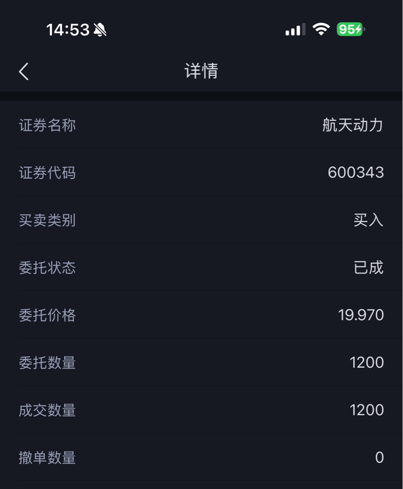
Task: Tap the muted bell icon in status bar
Action: click(x=100, y=30)
